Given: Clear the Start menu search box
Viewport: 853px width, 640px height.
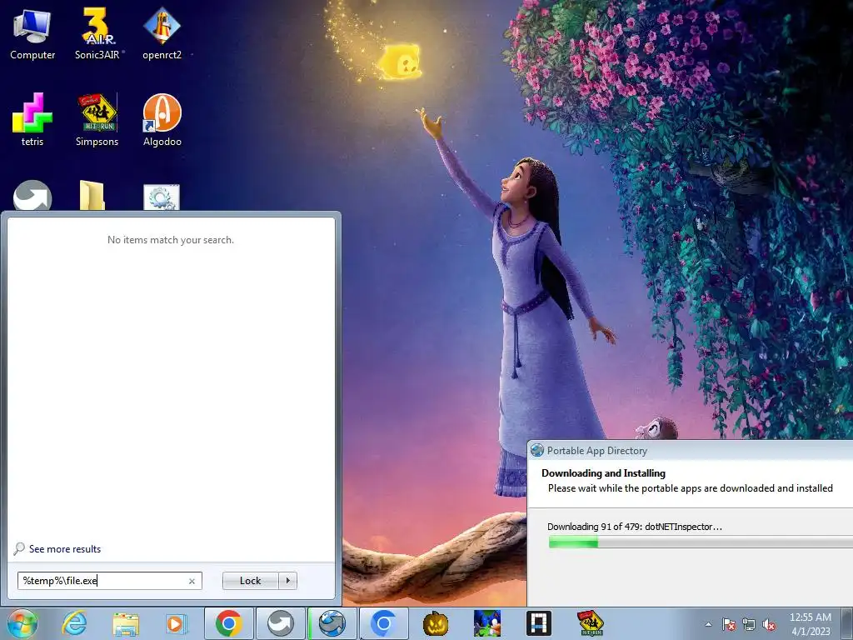Looking at the screenshot, I should click(192, 581).
